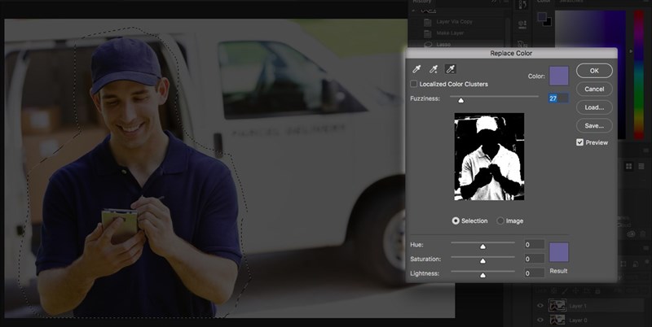Click the black-and-white selection preview
Image resolution: width=652 pixels, height=327 pixels.
tap(489, 156)
